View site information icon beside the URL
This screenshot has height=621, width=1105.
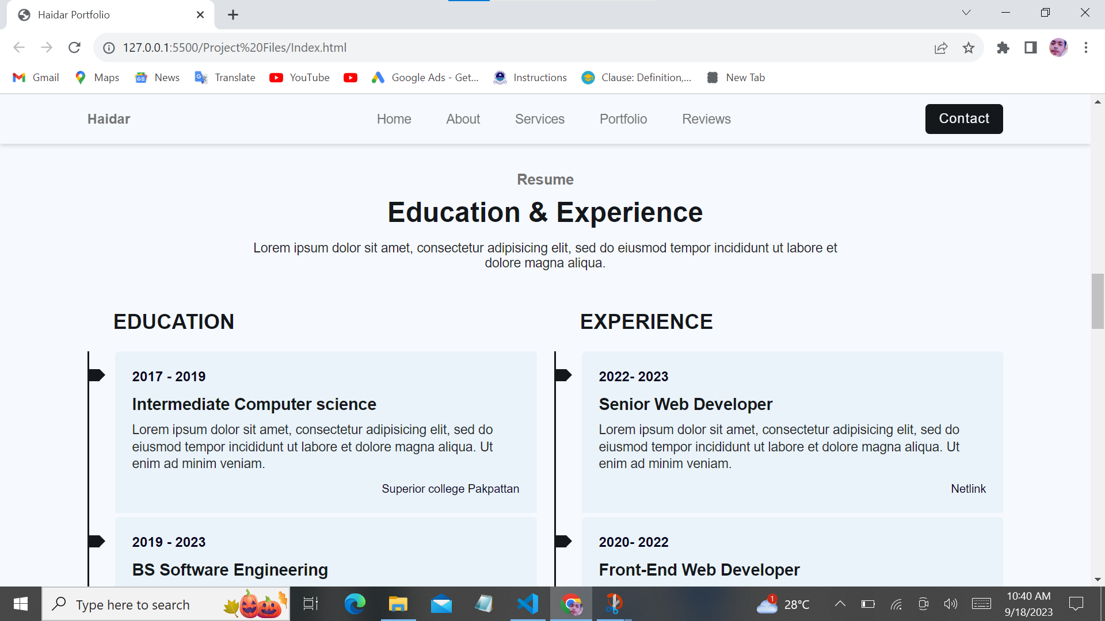point(109,48)
